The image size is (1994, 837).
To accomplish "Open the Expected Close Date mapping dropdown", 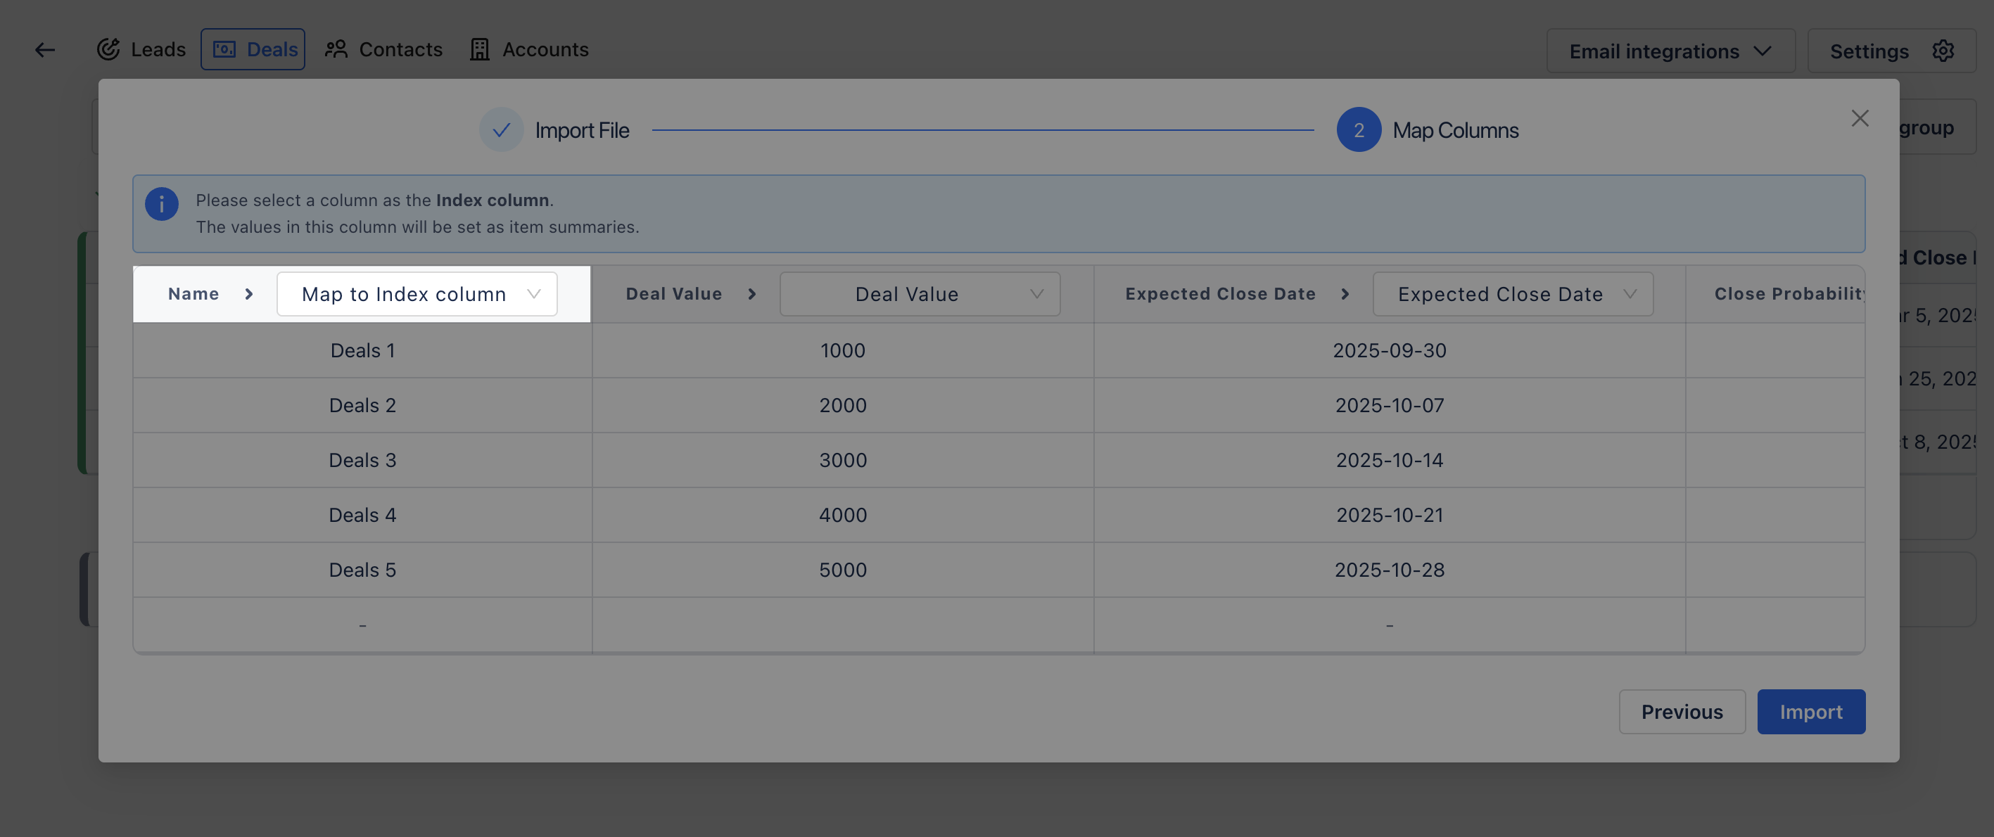I will pyautogui.click(x=1513, y=294).
